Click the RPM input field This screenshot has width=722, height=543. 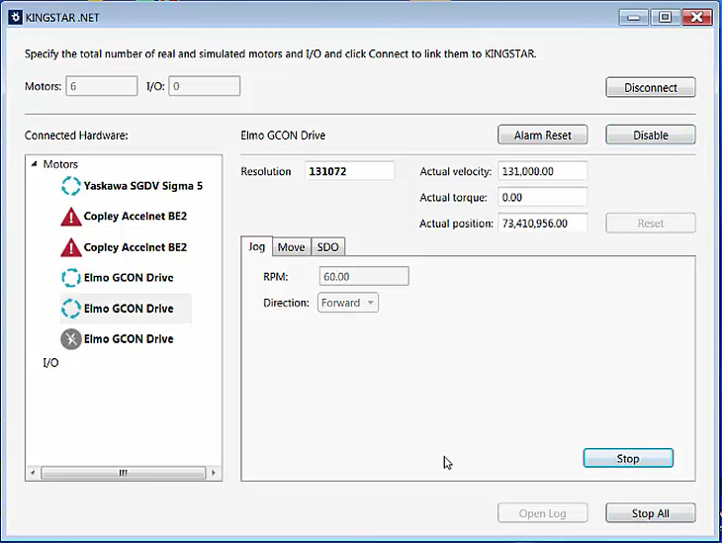click(364, 276)
